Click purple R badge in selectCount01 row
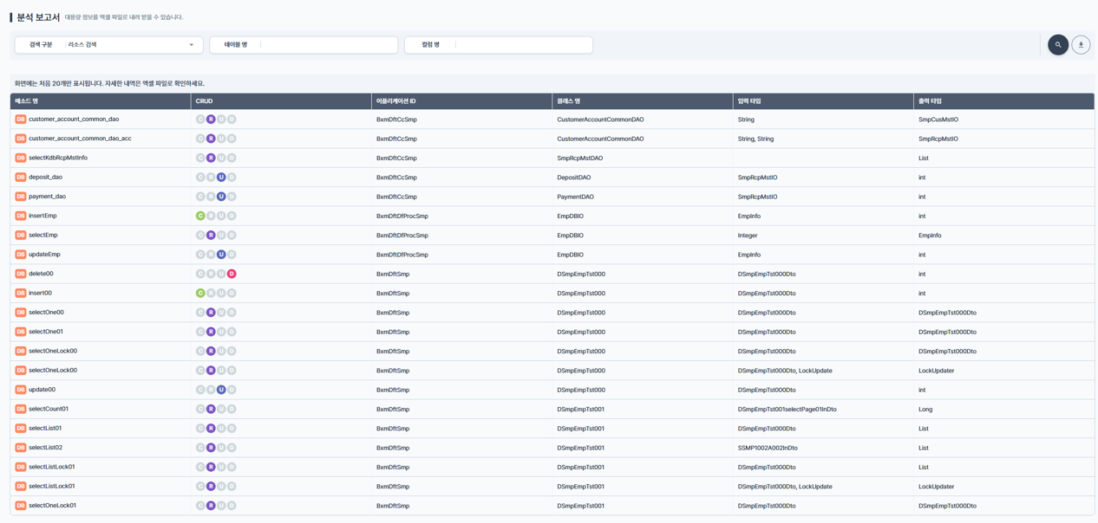This screenshot has width=1098, height=523. [x=211, y=410]
